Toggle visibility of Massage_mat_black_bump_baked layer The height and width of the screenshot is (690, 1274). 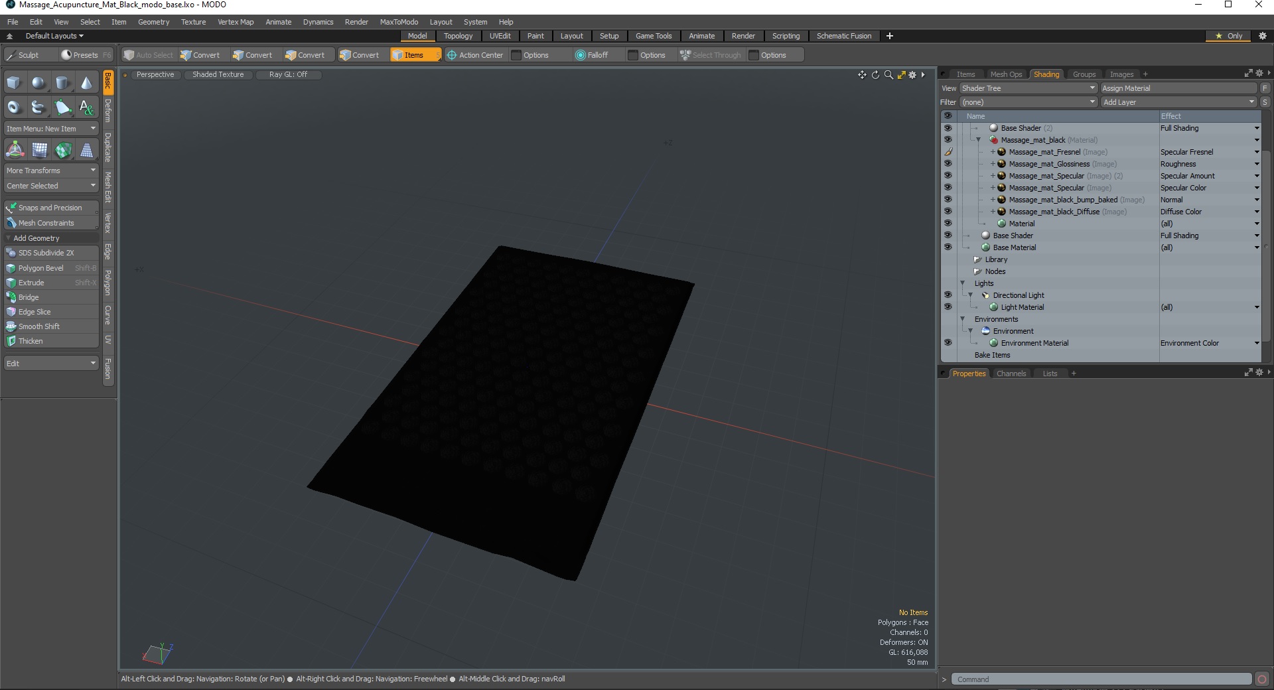click(948, 200)
